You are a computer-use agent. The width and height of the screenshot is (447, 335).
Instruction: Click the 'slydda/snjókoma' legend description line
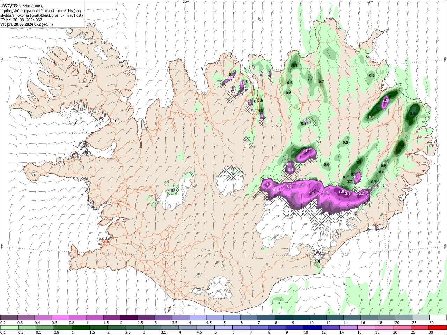[42, 15]
